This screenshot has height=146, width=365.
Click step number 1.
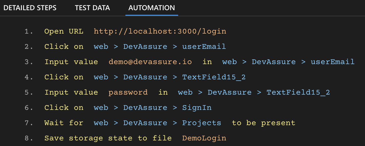coord(29,32)
